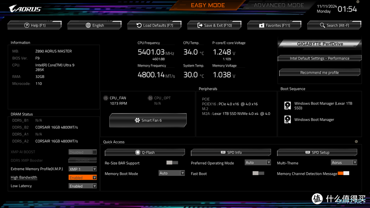Viewport: 370px width, 208px height.
Task: Click the BIOS Ver. F9 value
Action: [x=38, y=58]
